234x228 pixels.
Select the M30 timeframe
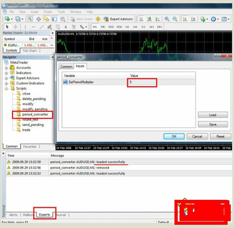pos(119,27)
